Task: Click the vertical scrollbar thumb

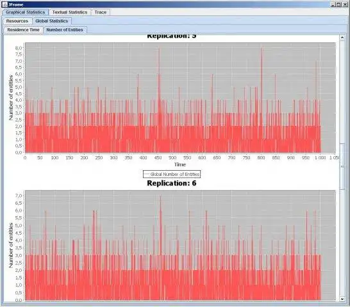Action: [342, 167]
